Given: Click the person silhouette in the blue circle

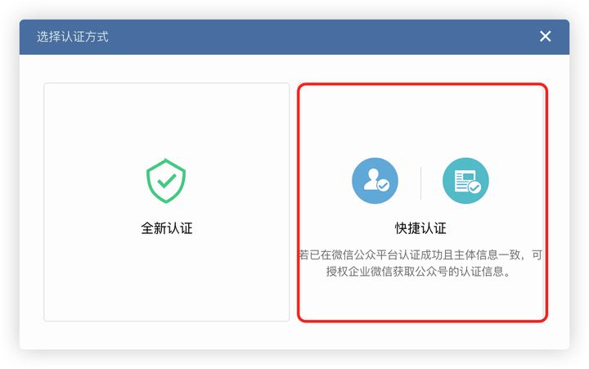Looking at the screenshot, I should click(371, 179).
